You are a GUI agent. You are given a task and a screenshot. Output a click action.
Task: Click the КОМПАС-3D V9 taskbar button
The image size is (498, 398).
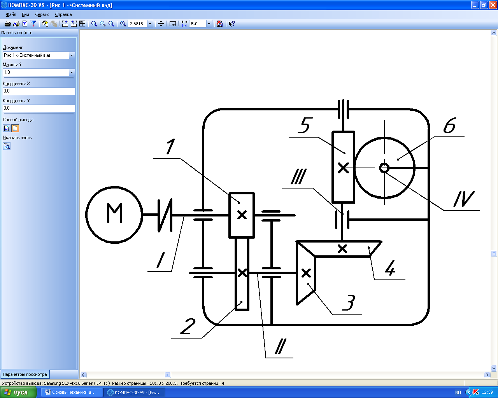135,392
